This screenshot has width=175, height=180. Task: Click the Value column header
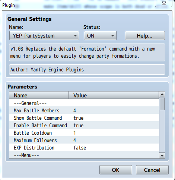tap(114, 95)
